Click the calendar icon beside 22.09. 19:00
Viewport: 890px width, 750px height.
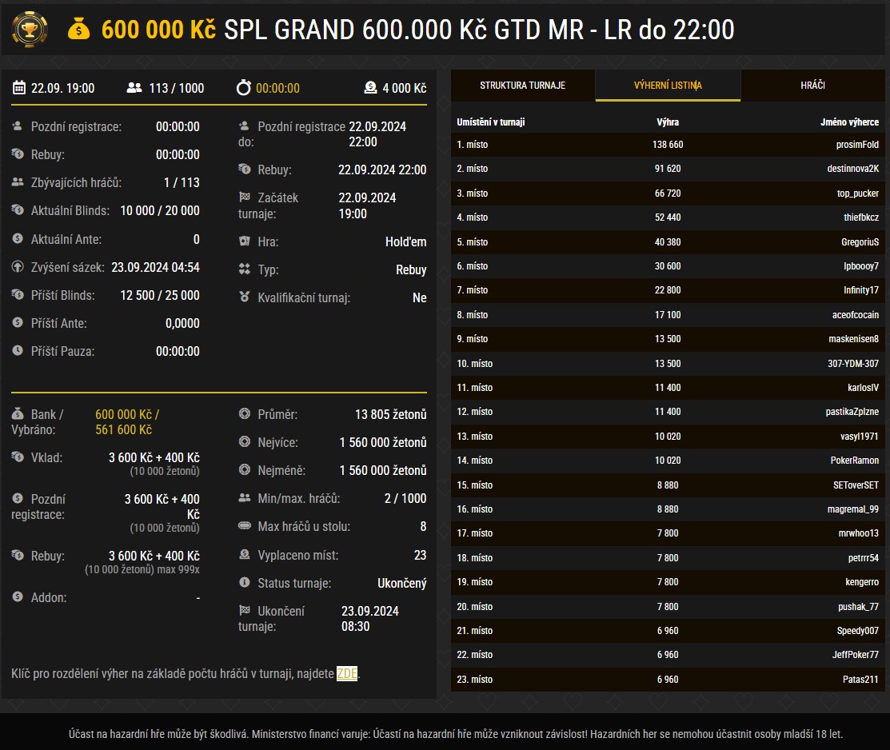[19, 88]
